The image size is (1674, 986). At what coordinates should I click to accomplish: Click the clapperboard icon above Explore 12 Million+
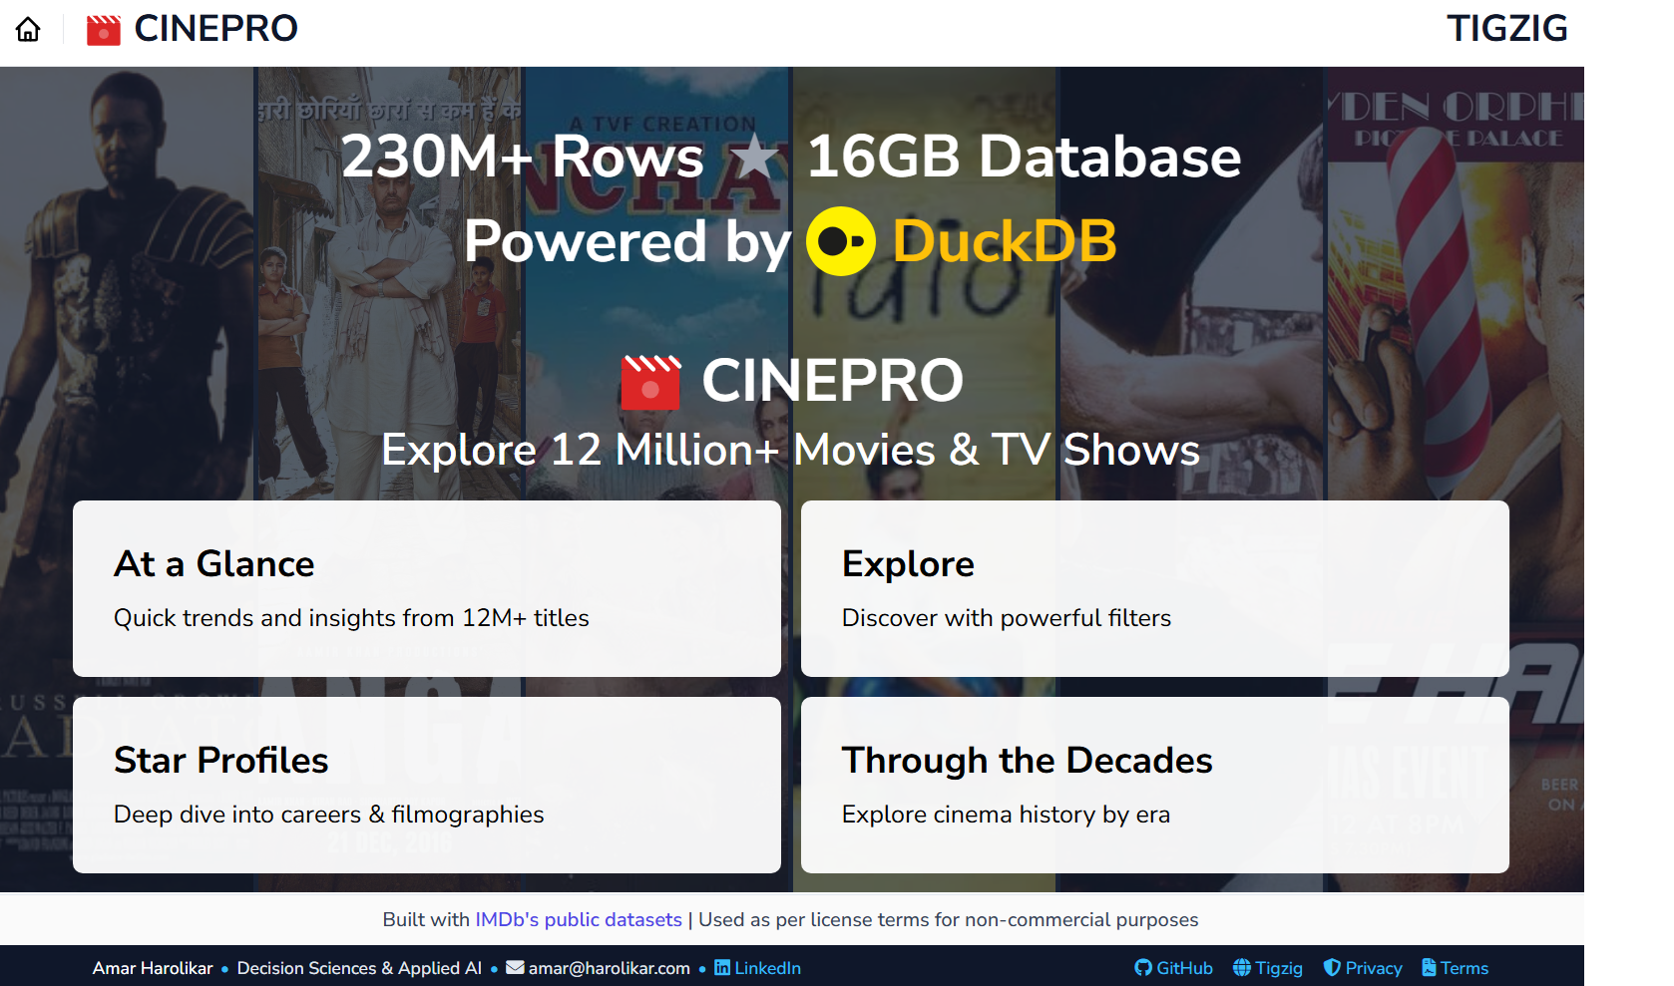(650, 381)
